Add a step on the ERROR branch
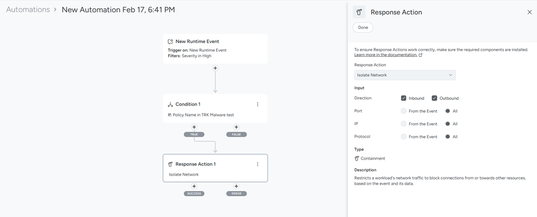537x217 pixels. pos(236,186)
